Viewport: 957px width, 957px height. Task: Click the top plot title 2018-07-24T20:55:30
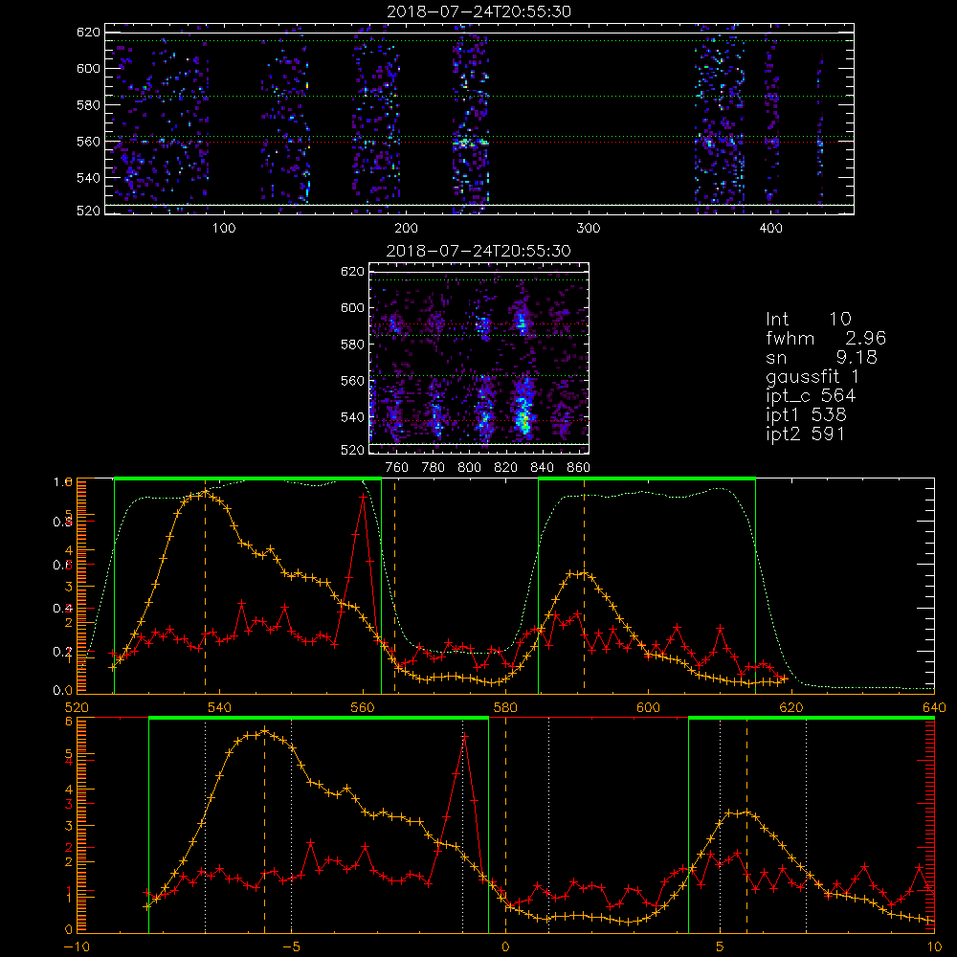(x=479, y=11)
